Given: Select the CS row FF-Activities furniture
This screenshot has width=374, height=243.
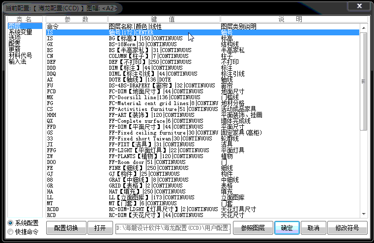Looking at the screenshot, I should (x=203, y=109).
